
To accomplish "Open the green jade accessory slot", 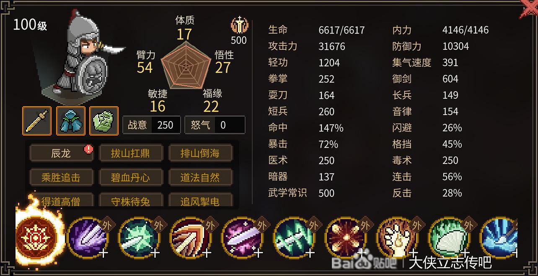I will (104, 121).
